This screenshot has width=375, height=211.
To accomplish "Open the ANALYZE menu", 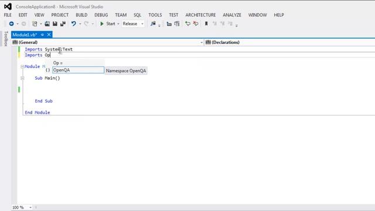I will 232,15.
